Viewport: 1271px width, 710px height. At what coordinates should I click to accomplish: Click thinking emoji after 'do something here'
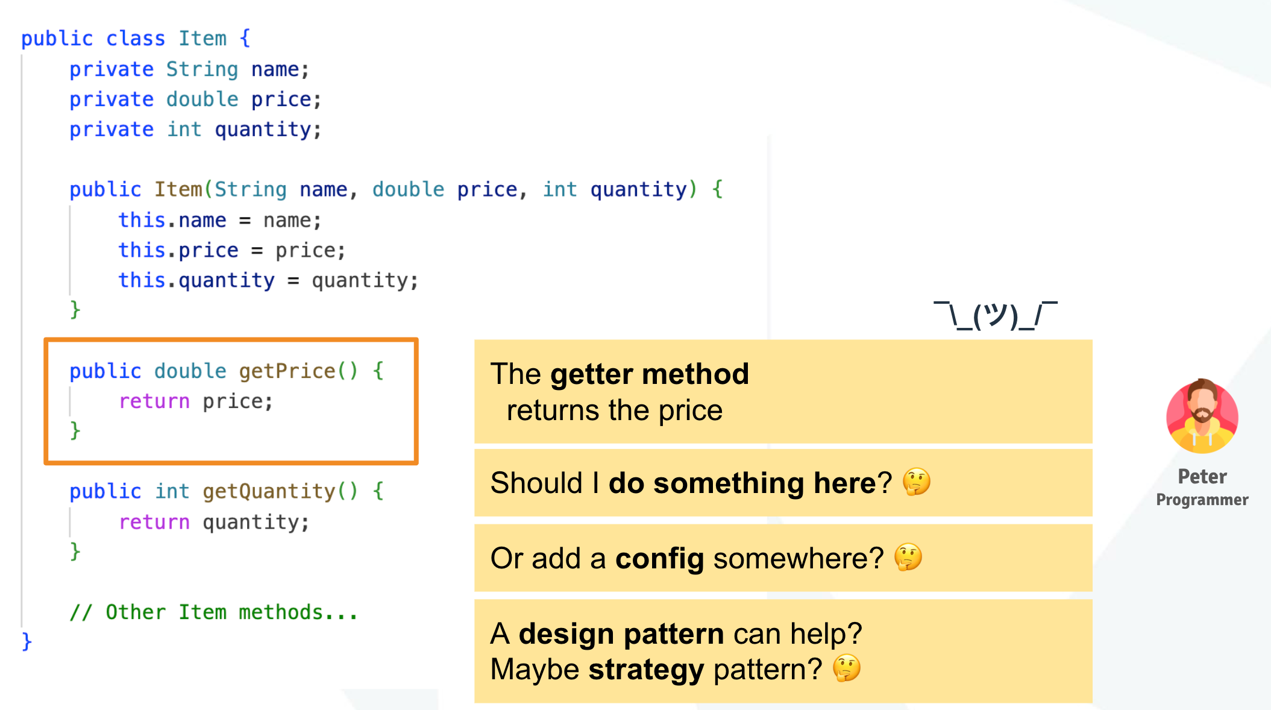(916, 482)
